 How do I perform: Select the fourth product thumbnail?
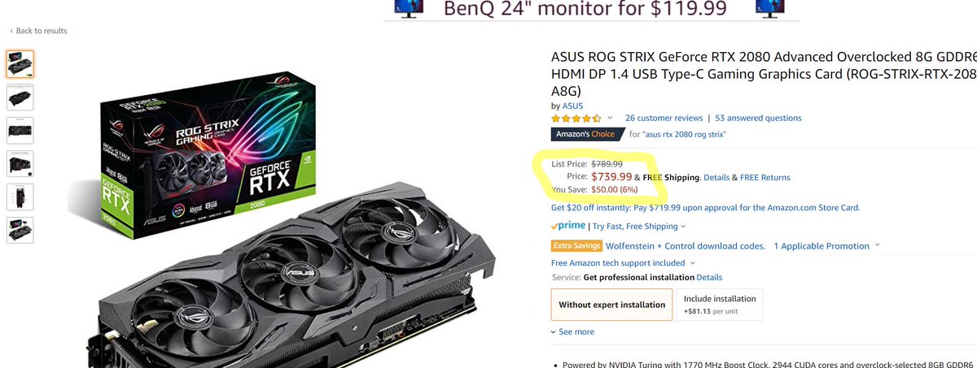[20, 163]
